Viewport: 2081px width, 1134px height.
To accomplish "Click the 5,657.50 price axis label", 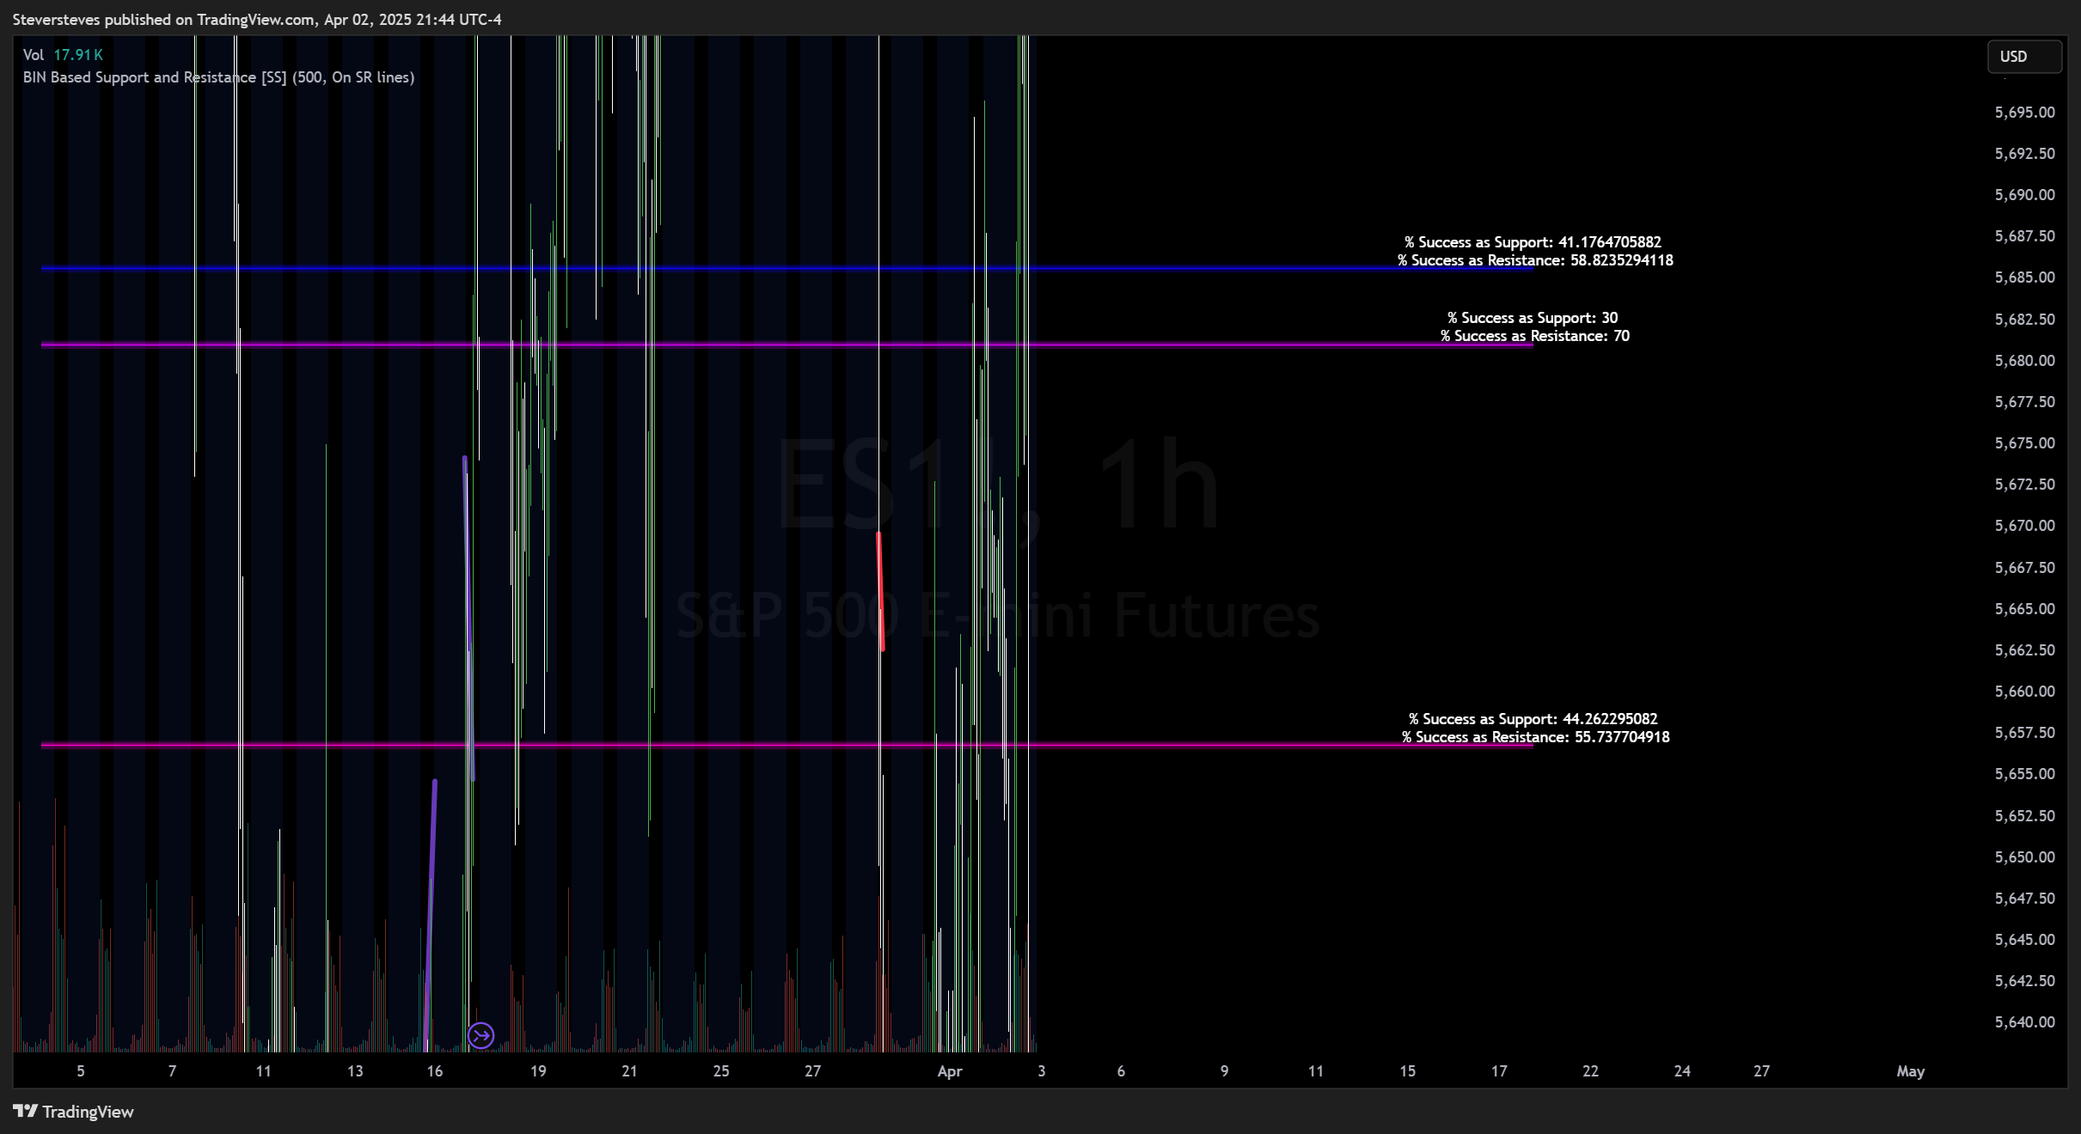I will (2024, 733).
